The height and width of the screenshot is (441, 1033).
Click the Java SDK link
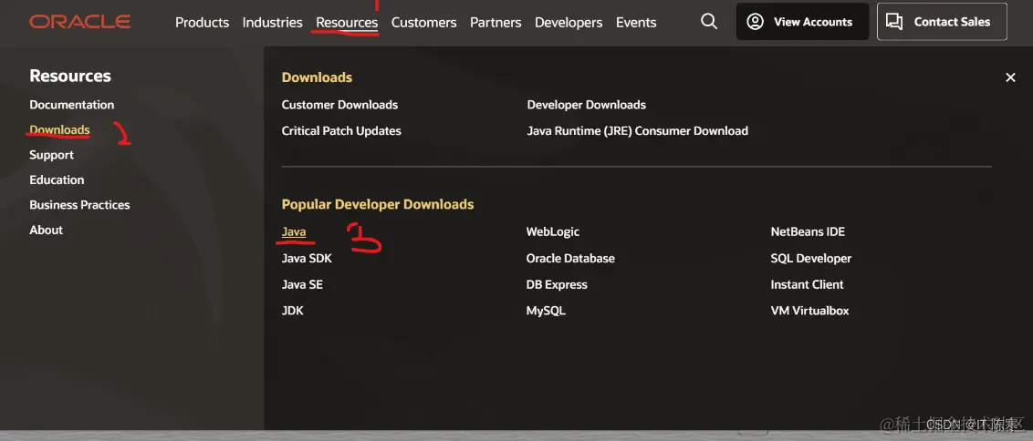tap(307, 259)
